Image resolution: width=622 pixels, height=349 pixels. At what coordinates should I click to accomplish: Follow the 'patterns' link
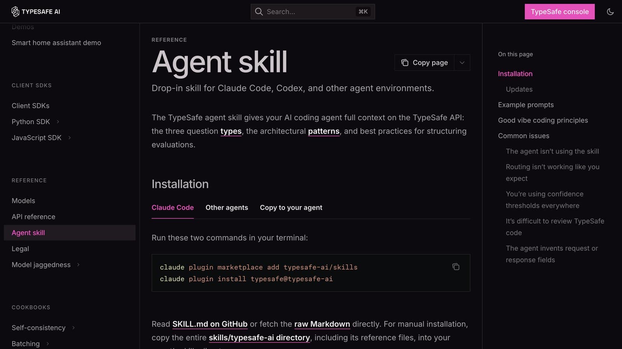[x=324, y=131]
